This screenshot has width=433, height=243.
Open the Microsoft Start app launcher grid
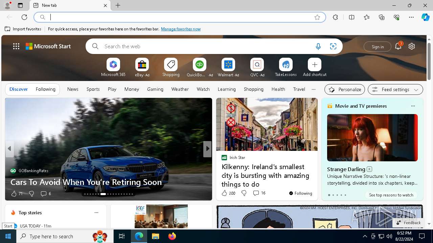tap(16, 47)
